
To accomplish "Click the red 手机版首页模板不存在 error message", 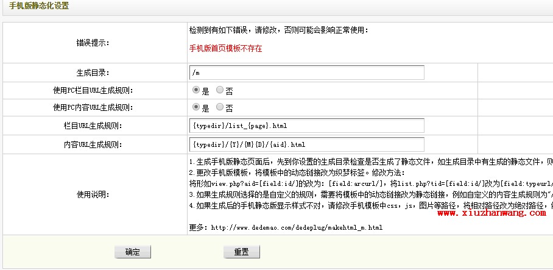I will coord(225,48).
